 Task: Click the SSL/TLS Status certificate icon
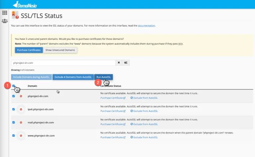[x=15, y=15]
